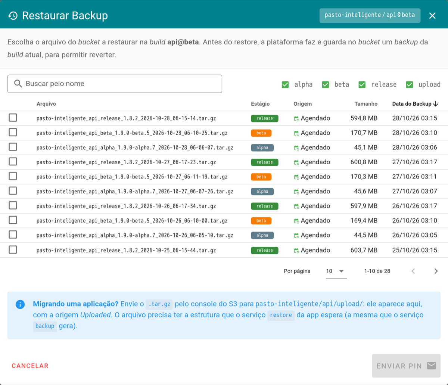Click the scheduled icon in the beta 27/10/26 03:11 row
448x385 pixels.
point(296,177)
